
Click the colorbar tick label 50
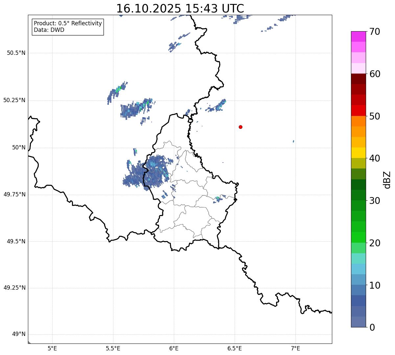coord(375,116)
